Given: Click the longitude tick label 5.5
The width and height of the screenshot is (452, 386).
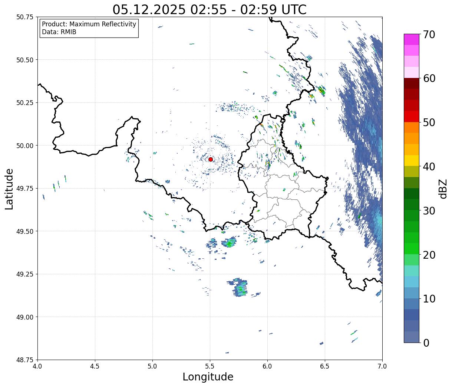Looking at the screenshot, I should pyautogui.click(x=210, y=366).
